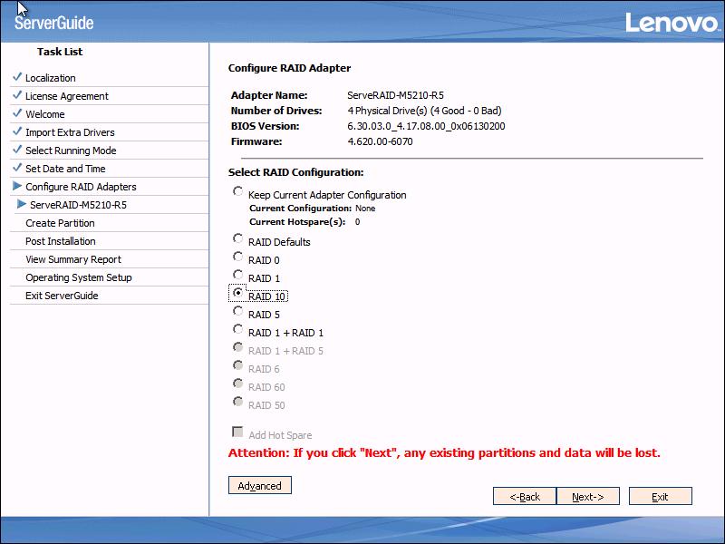Choose the RAID 1 radio button
This screenshot has height=544, width=725.
point(238,276)
